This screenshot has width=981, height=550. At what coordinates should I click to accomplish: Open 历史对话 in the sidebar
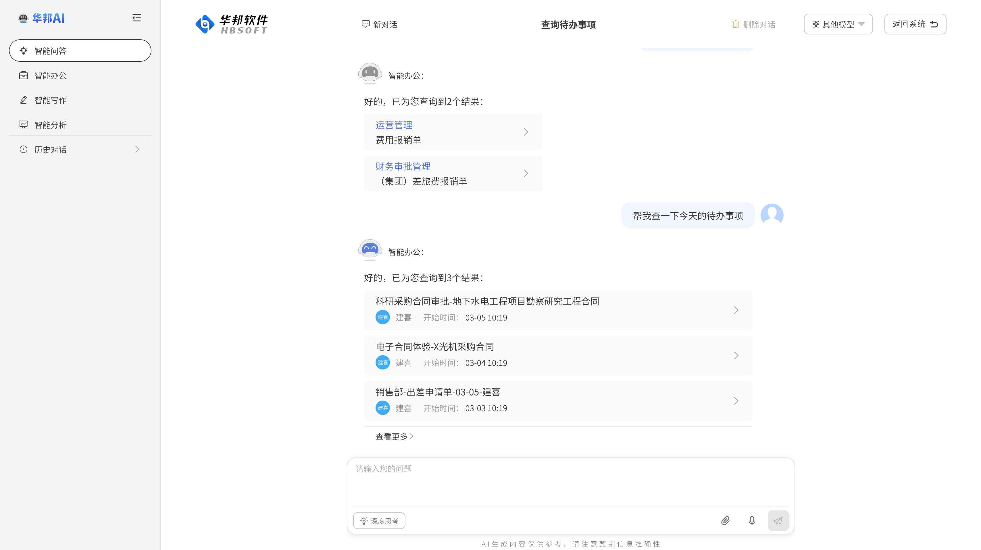[x=80, y=150]
